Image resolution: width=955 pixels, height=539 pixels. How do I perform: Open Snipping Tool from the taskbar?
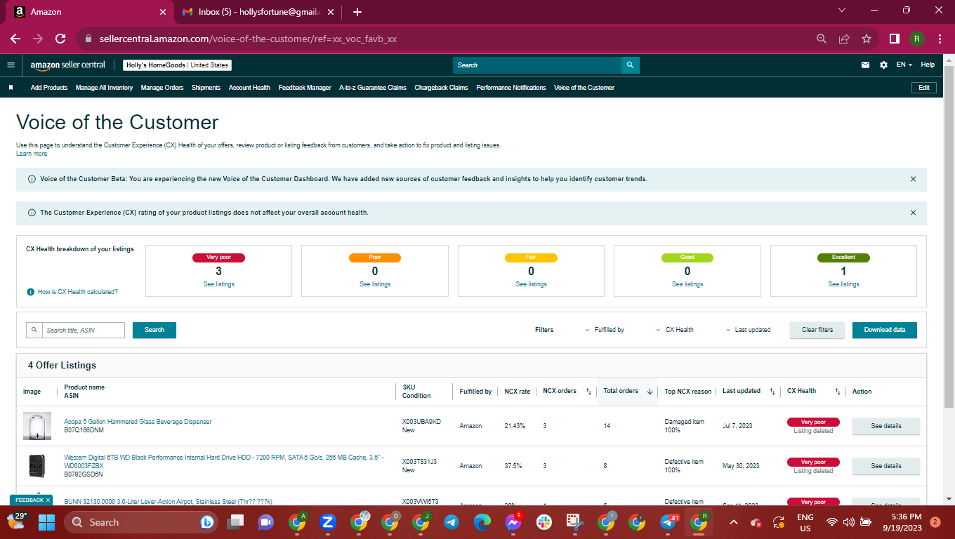pos(575,521)
